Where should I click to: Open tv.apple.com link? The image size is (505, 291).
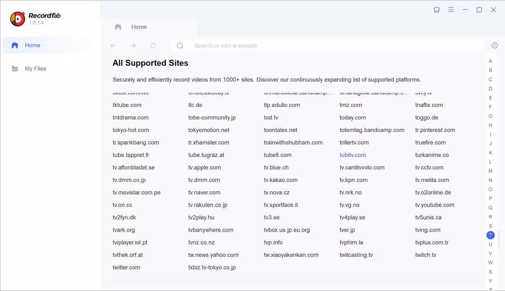click(204, 168)
